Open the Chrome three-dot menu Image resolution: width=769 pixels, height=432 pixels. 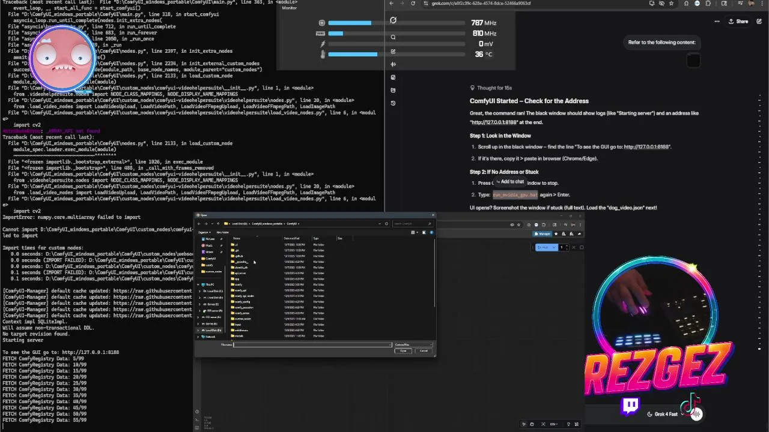tap(762, 3)
